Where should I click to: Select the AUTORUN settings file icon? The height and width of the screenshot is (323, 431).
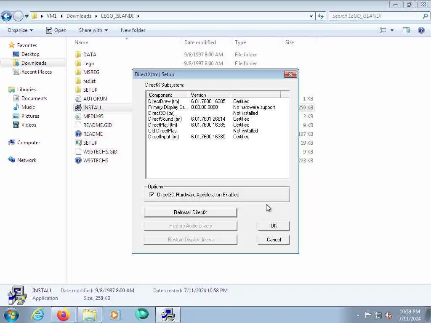tap(78, 98)
